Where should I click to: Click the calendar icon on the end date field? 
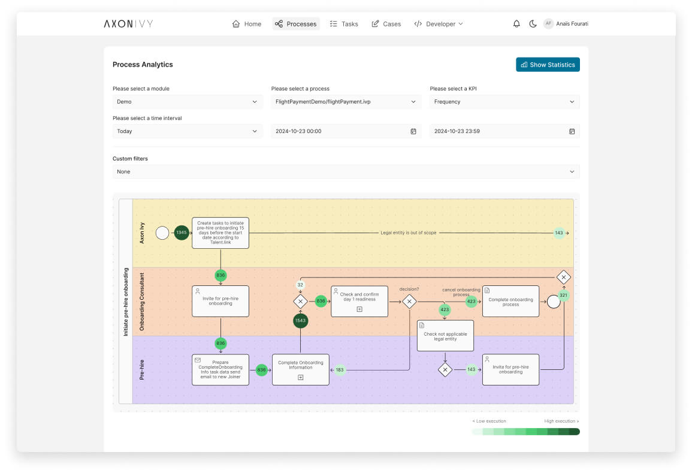click(572, 131)
